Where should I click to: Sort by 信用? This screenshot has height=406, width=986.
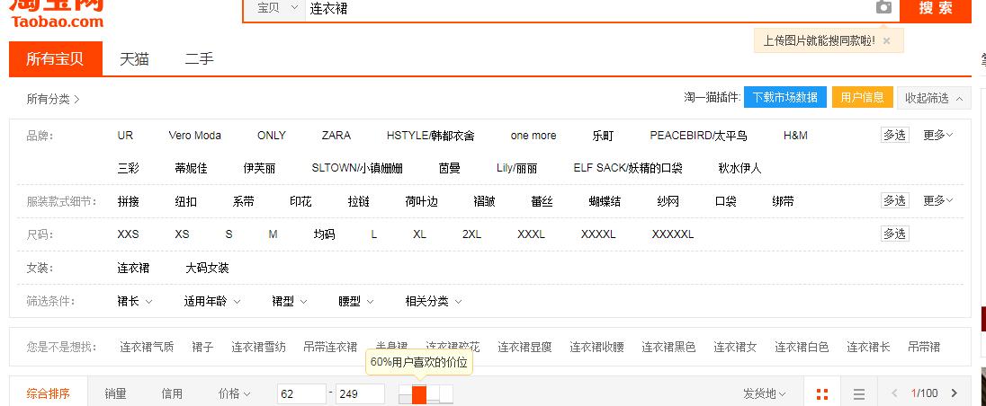172,393
